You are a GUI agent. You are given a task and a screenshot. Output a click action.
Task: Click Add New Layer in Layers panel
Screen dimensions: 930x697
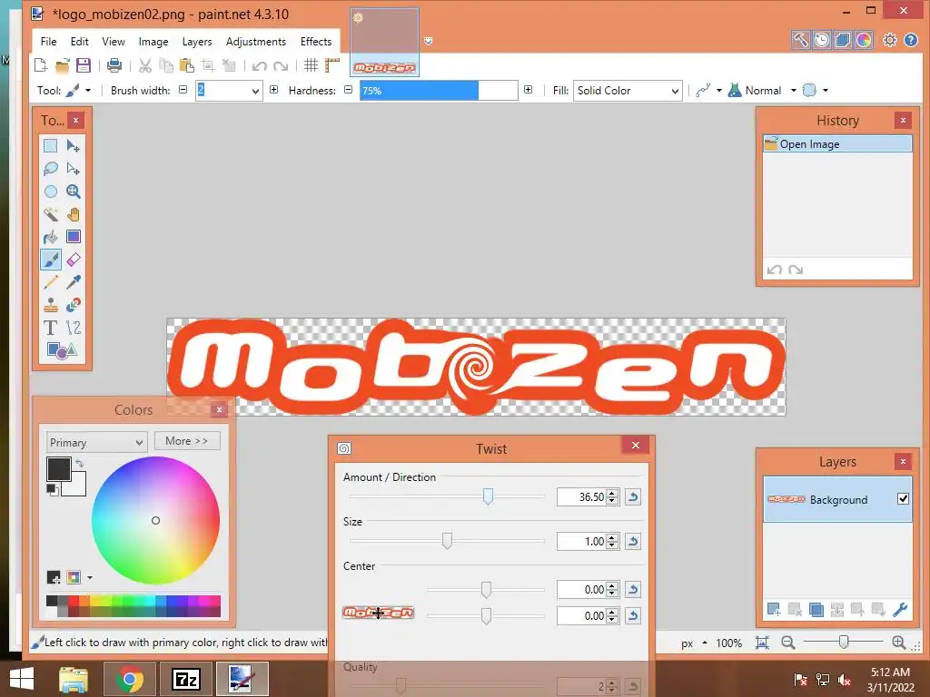[x=774, y=609]
